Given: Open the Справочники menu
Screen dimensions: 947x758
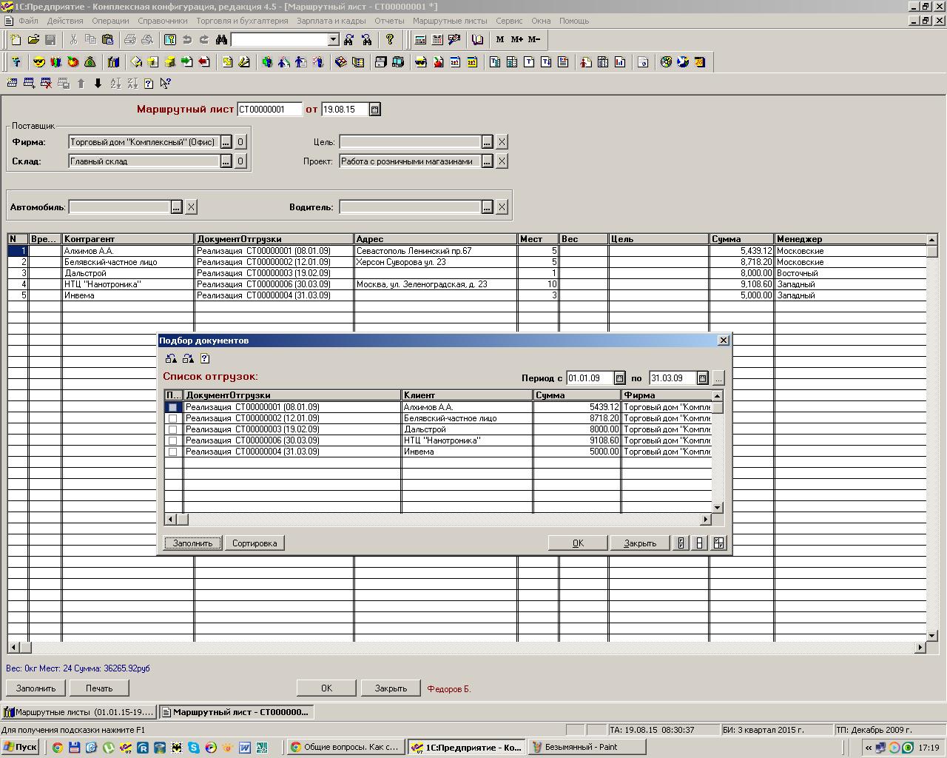Looking at the screenshot, I should tap(163, 21).
